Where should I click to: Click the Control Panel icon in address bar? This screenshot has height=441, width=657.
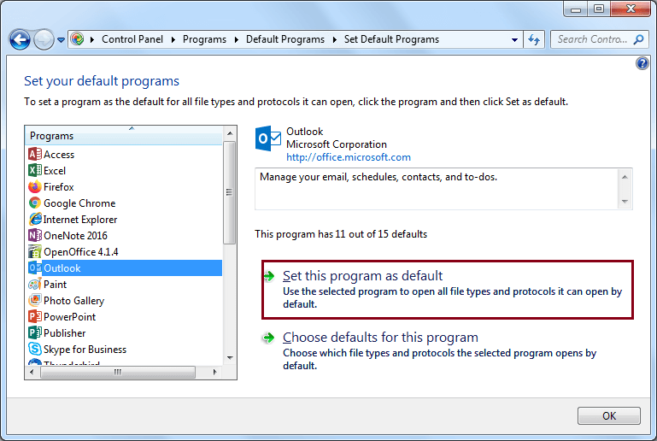pyautogui.click(x=77, y=39)
